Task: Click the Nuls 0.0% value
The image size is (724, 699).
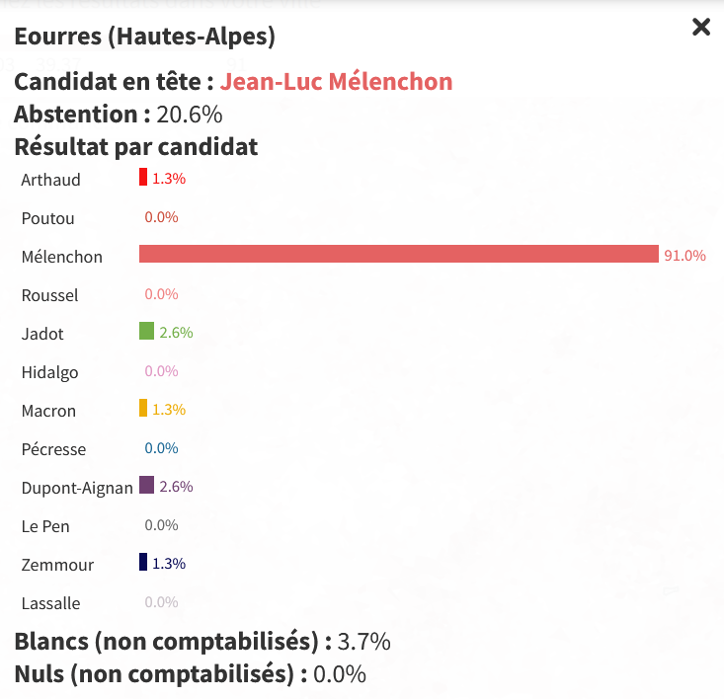Action: (x=340, y=674)
